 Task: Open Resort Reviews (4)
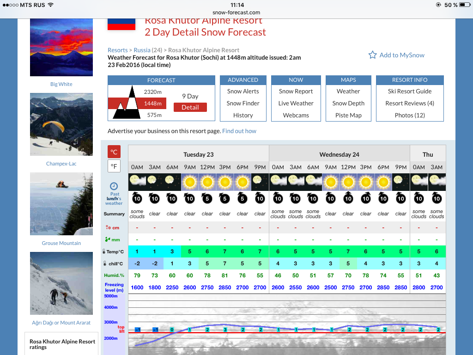click(410, 103)
